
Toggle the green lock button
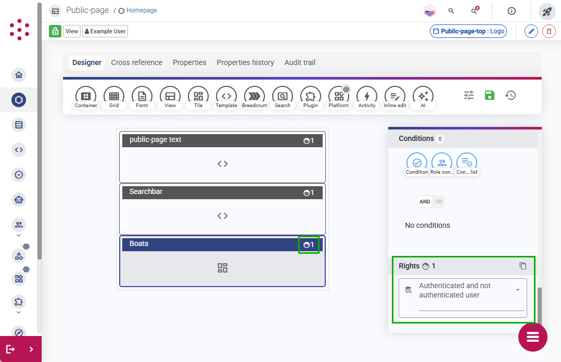click(55, 32)
